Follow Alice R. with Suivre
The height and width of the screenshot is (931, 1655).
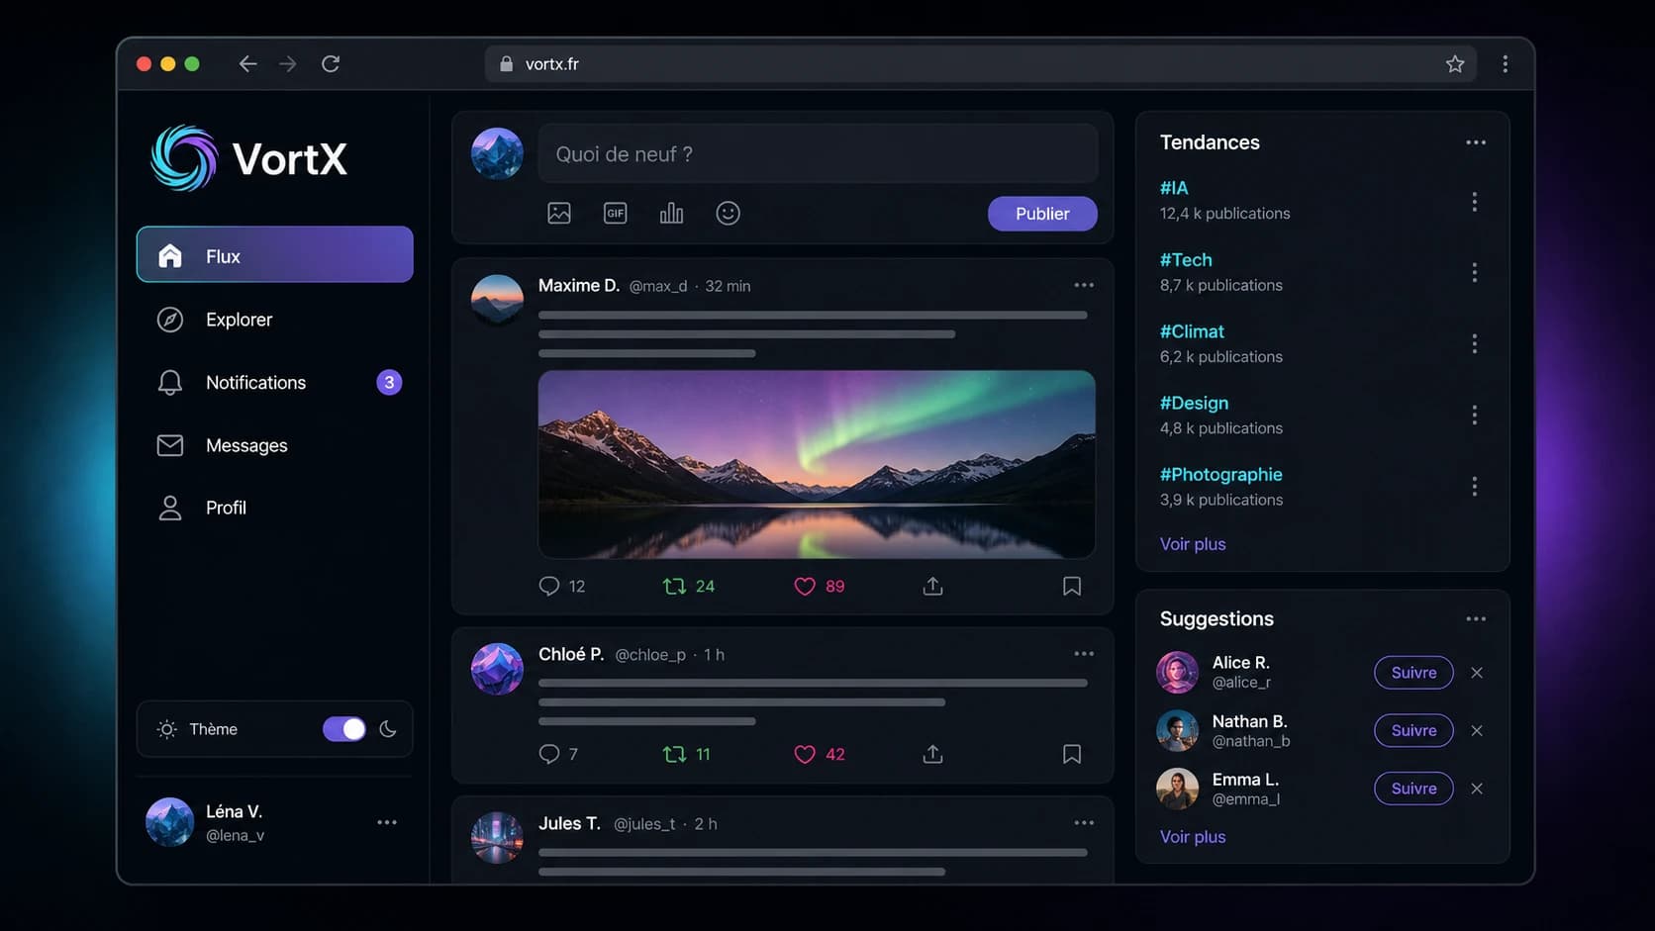click(x=1413, y=673)
